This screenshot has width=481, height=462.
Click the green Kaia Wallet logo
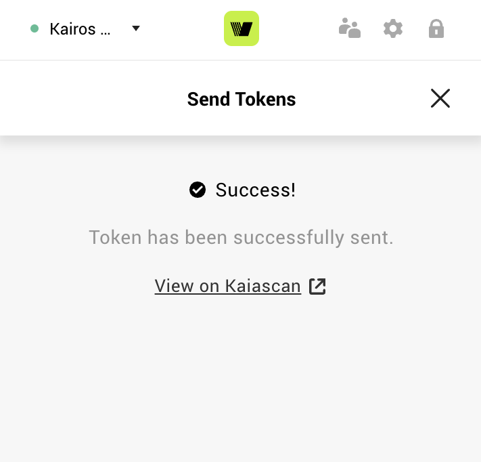242,28
